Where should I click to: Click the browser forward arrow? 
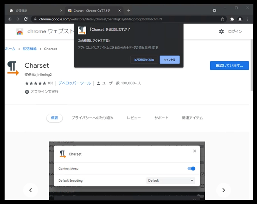tap(18, 19)
